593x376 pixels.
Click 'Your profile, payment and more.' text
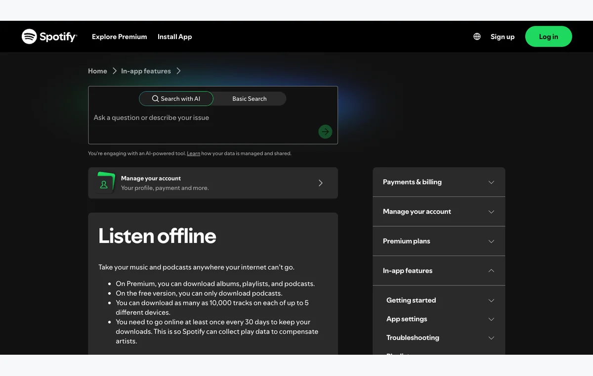165,188
